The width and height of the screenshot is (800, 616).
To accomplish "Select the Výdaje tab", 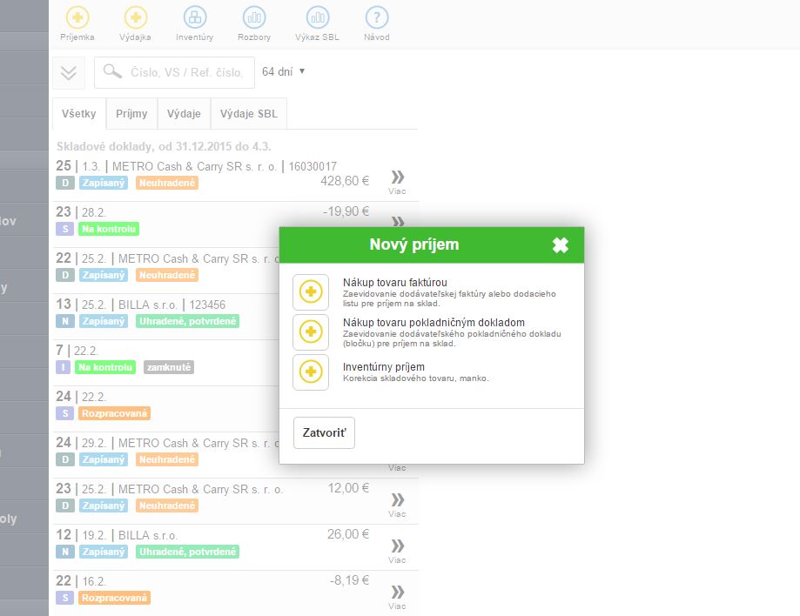I will 185,114.
